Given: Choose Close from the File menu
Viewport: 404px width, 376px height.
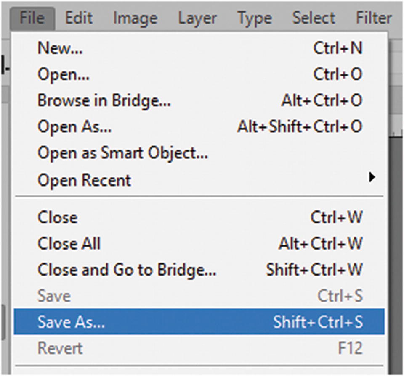Looking at the screenshot, I should [x=58, y=218].
